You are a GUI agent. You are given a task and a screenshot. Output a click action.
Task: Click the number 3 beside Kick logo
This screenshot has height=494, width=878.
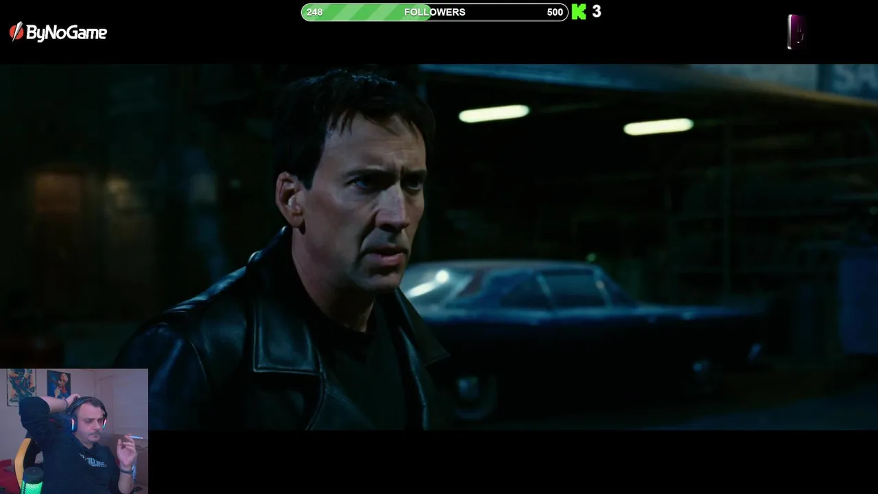click(x=597, y=12)
